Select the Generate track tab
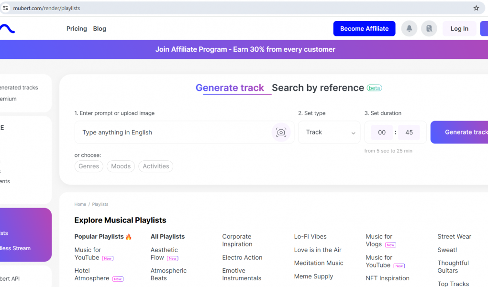Image resolution: width=488 pixels, height=287 pixels. click(230, 88)
